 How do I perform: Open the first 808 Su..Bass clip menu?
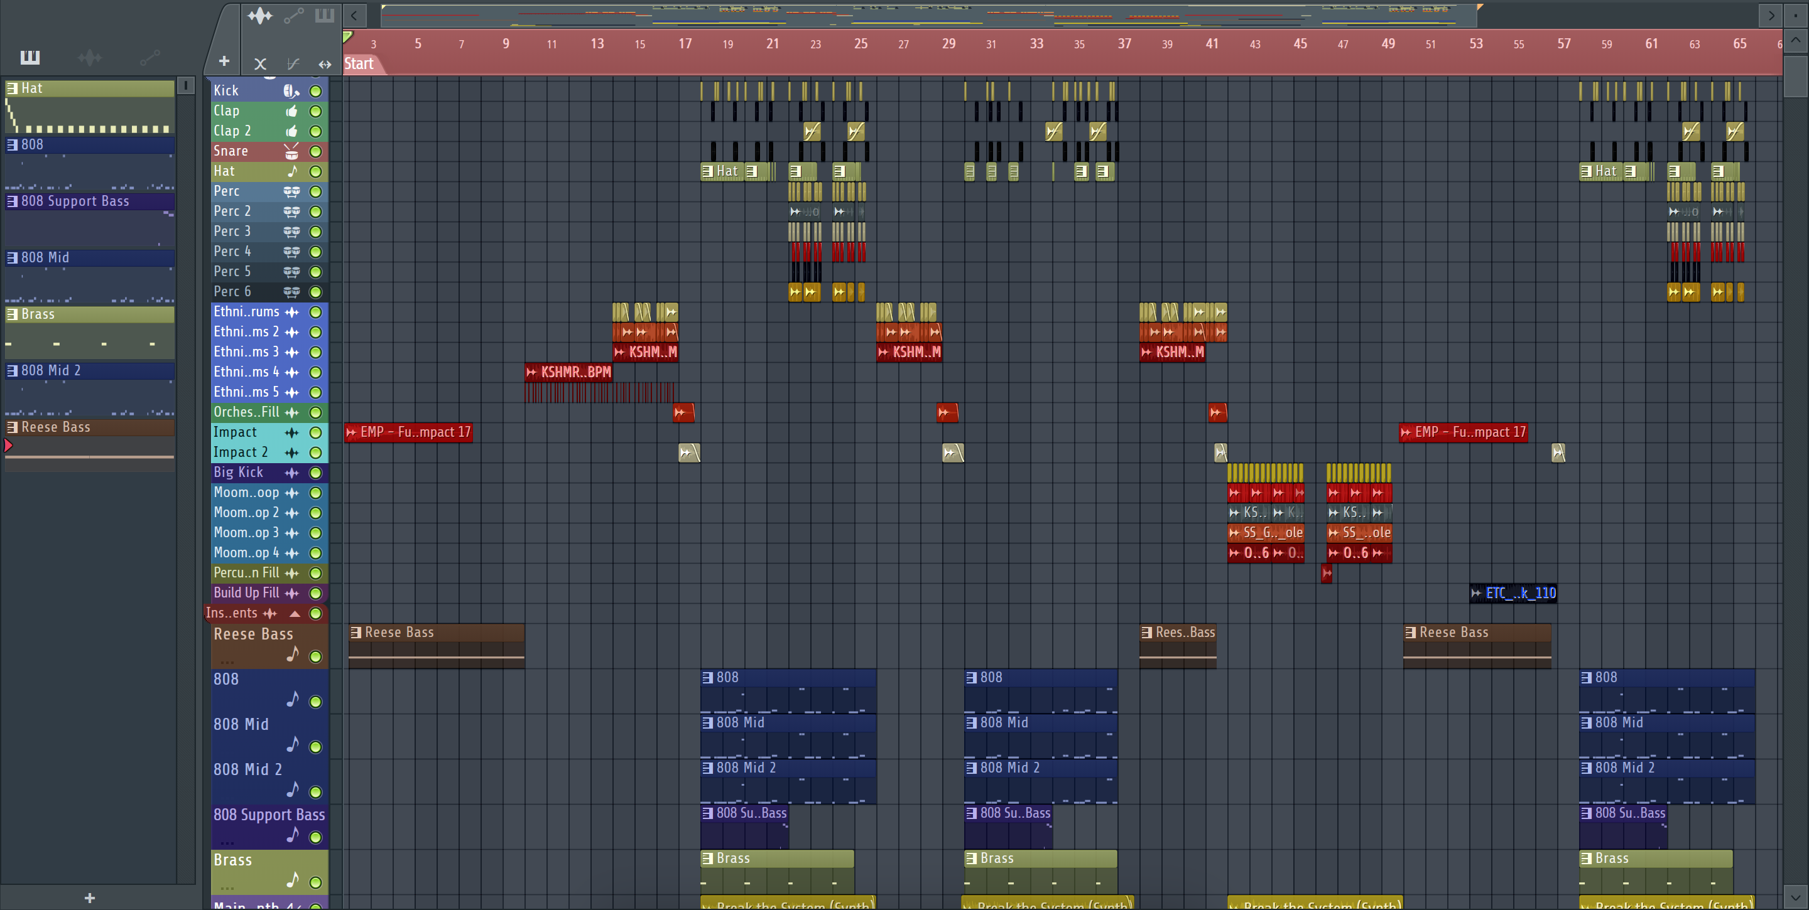pos(708,813)
